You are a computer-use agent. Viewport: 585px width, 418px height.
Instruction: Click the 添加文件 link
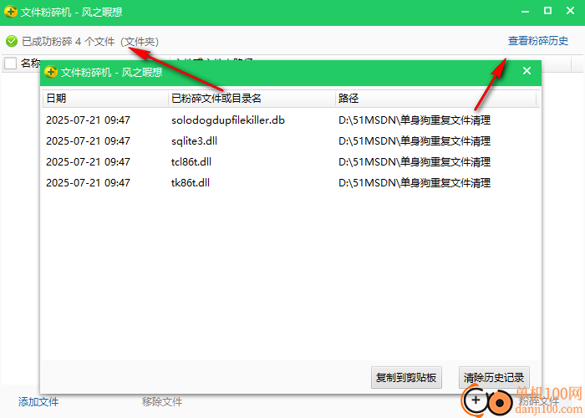38,401
